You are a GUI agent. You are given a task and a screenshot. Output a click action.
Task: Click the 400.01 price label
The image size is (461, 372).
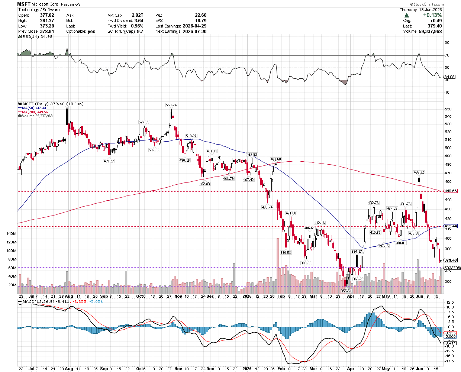tap(400, 243)
